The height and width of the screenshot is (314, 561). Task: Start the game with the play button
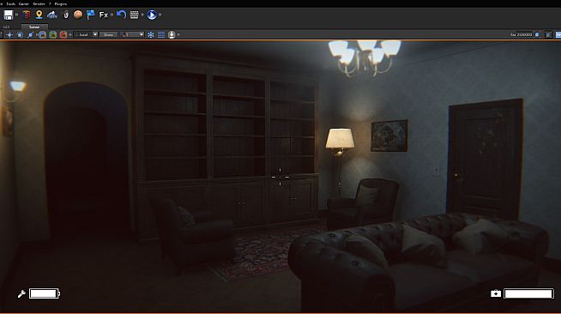152,15
